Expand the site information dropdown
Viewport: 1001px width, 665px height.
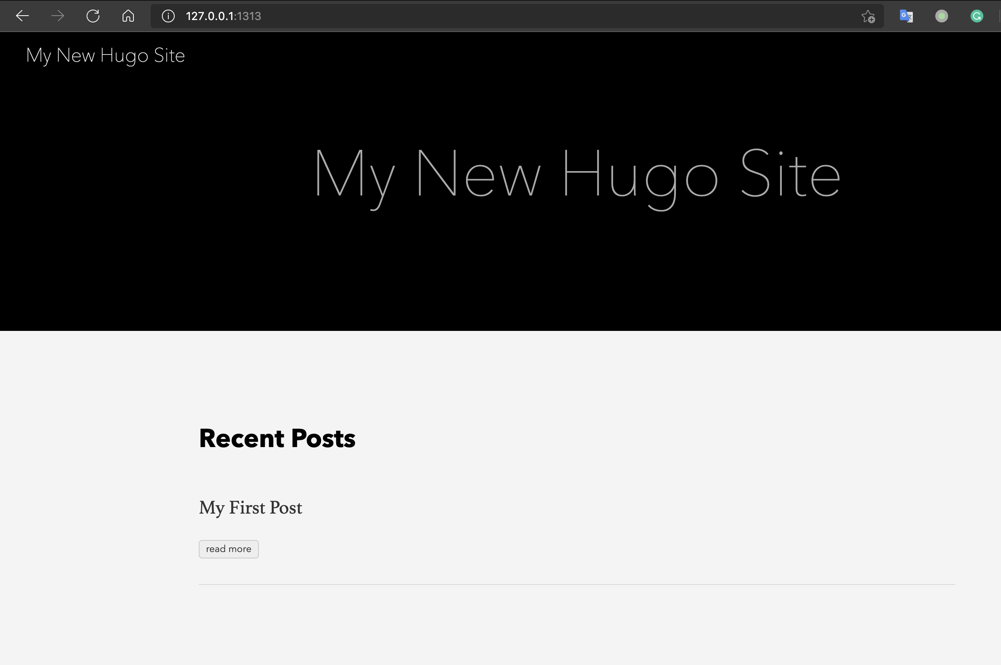click(168, 16)
